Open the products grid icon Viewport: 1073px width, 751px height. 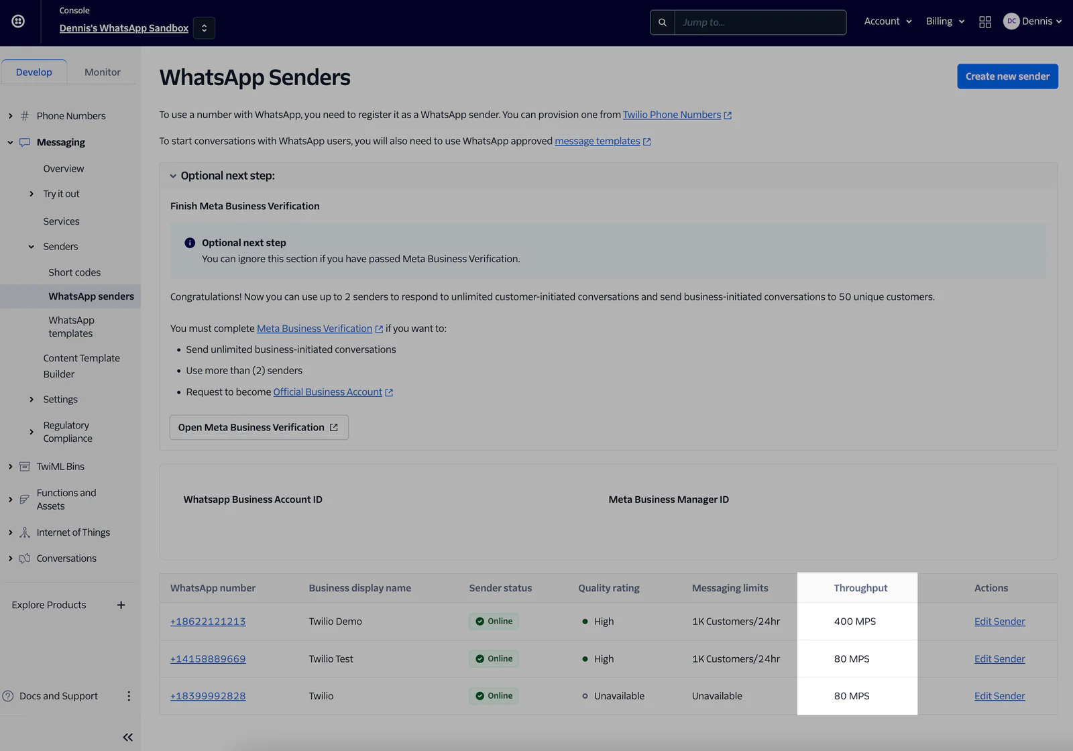984,22
